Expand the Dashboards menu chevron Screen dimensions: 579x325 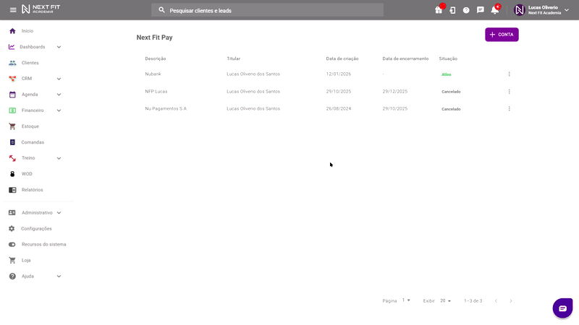click(59, 47)
